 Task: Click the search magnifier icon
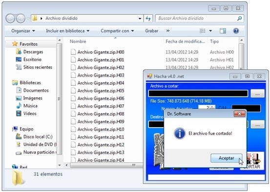tap(240, 19)
